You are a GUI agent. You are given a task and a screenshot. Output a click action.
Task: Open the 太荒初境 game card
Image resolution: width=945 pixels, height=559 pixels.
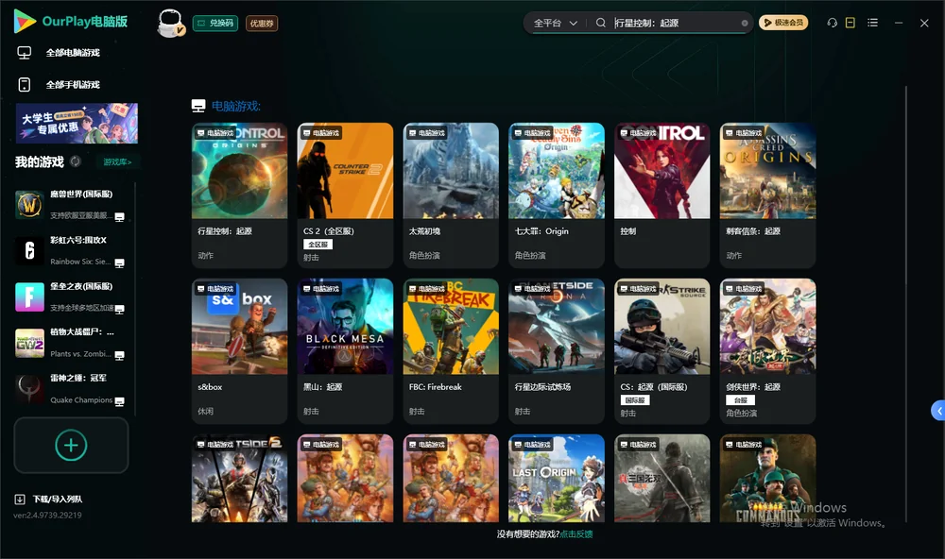click(451, 195)
